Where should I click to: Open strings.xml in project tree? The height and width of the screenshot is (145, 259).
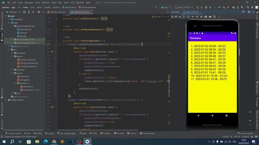coord(25,80)
